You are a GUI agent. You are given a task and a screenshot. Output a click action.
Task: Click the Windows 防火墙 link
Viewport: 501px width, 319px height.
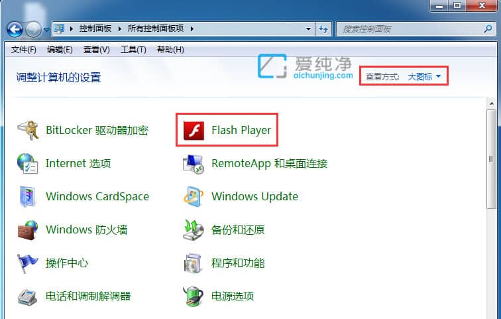(87, 230)
